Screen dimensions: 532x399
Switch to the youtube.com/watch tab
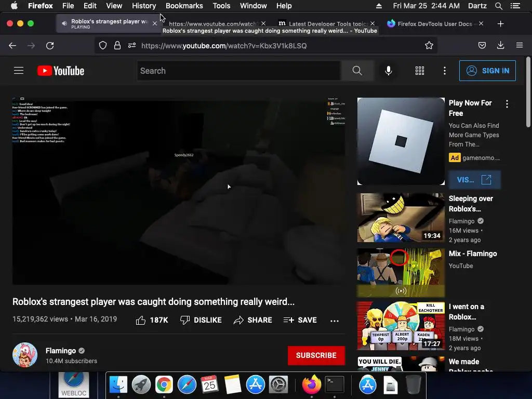pyautogui.click(x=214, y=24)
